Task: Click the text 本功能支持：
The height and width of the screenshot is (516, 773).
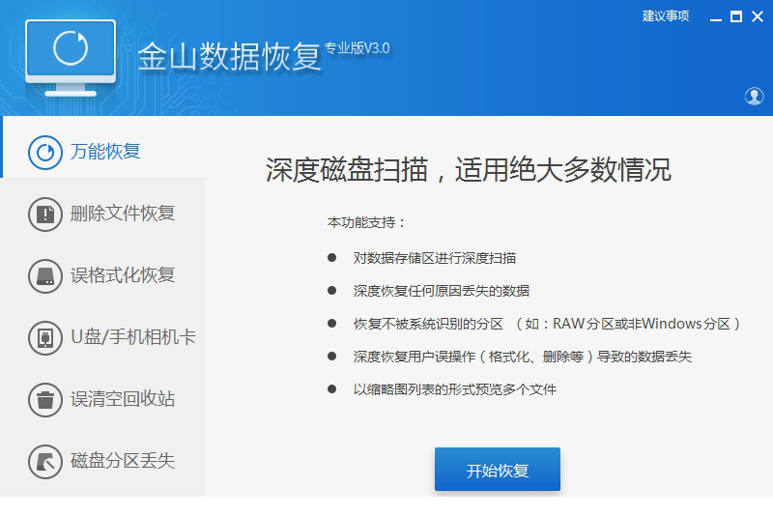Action: click(366, 223)
